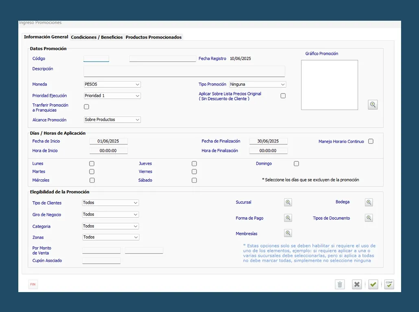Click the trash delete icon
The image size is (419, 312).
point(340,284)
